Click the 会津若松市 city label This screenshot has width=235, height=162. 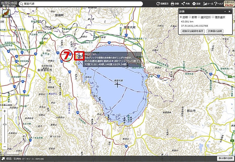[45, 70]
